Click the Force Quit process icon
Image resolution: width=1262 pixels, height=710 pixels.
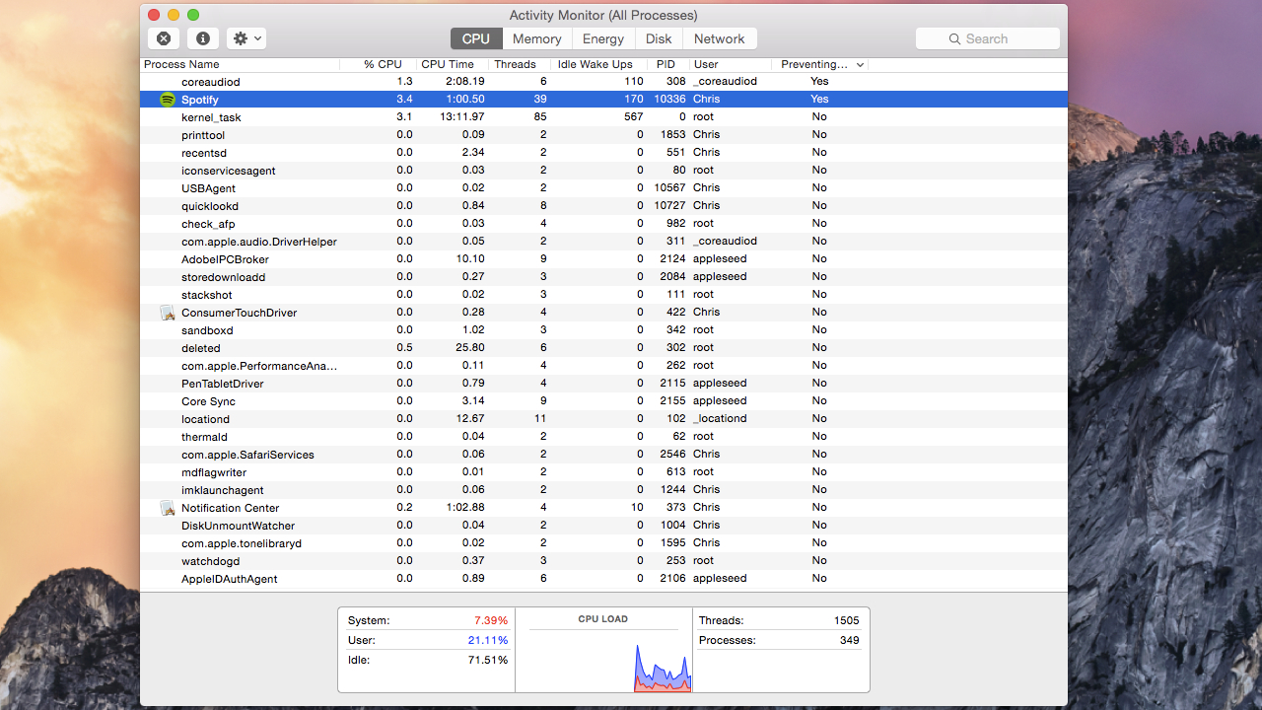click(164, 38)
